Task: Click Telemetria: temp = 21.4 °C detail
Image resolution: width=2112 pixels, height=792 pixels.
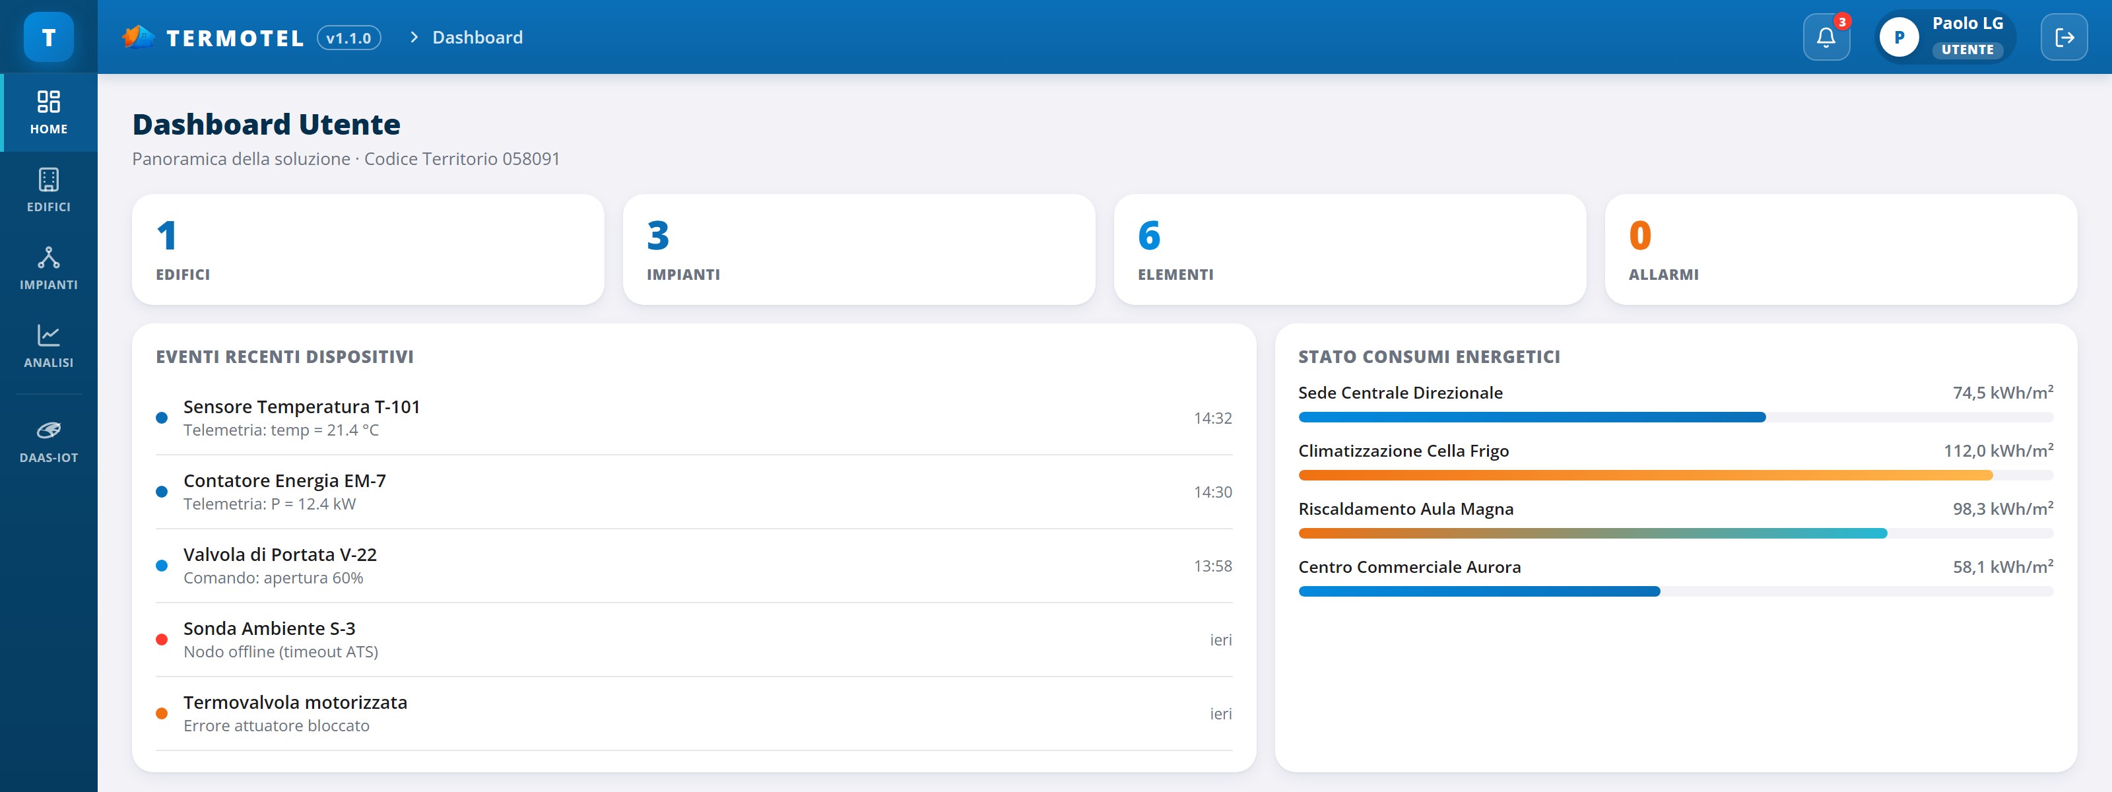Action: coord(281,430)
